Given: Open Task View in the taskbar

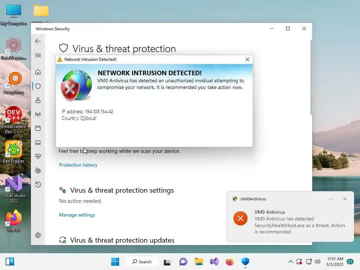Looking at the screenshot, I should pyautogui.click(x=167, y=262).
